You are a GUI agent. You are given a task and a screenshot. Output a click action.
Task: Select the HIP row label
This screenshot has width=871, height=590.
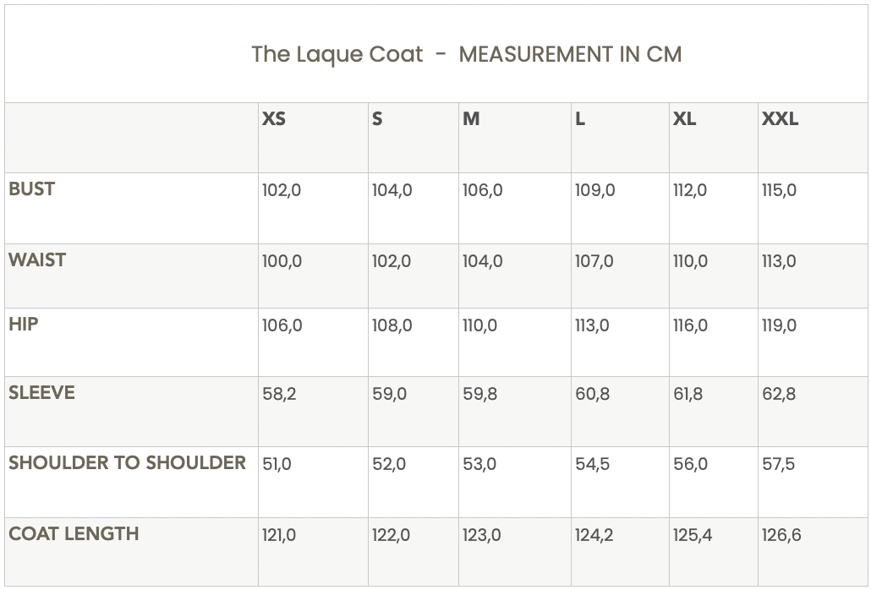point(24,324)
